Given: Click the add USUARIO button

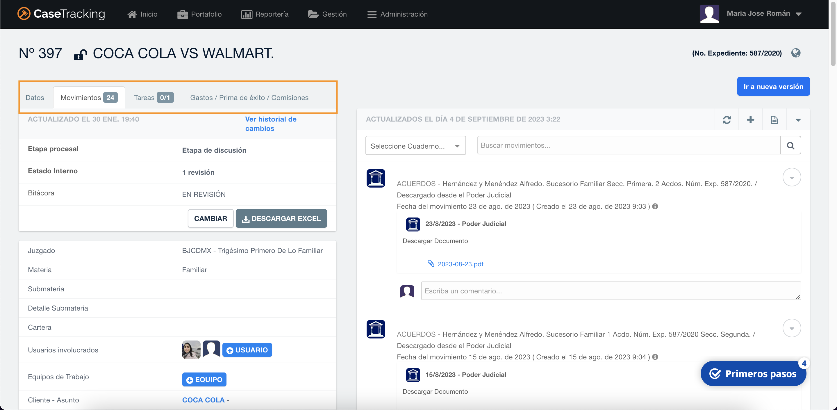Looking at the screenshot, I should (x=247, y=350).
